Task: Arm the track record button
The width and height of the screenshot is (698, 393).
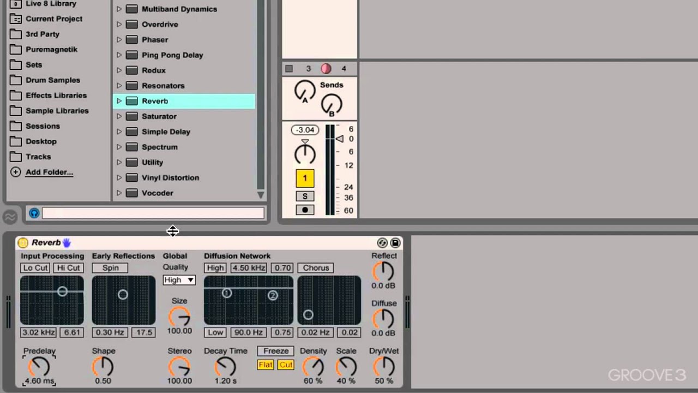Action: point(305,210)
